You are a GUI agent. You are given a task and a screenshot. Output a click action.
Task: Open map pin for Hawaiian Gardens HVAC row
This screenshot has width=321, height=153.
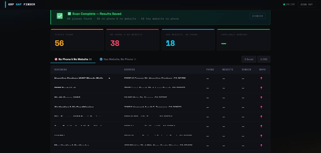click(x=261, y=78)
